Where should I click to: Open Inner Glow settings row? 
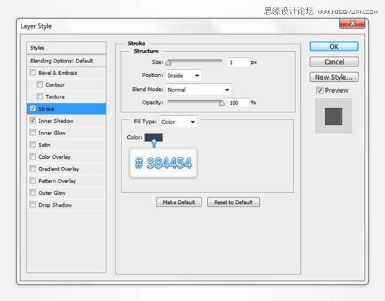pyautogui.click(x=66, y=133)
